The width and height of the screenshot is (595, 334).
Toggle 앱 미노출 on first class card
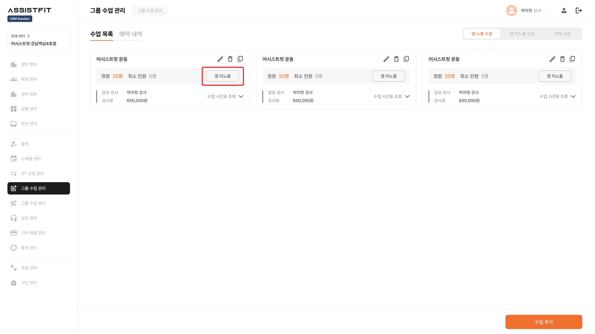click(x=223, y=76)
